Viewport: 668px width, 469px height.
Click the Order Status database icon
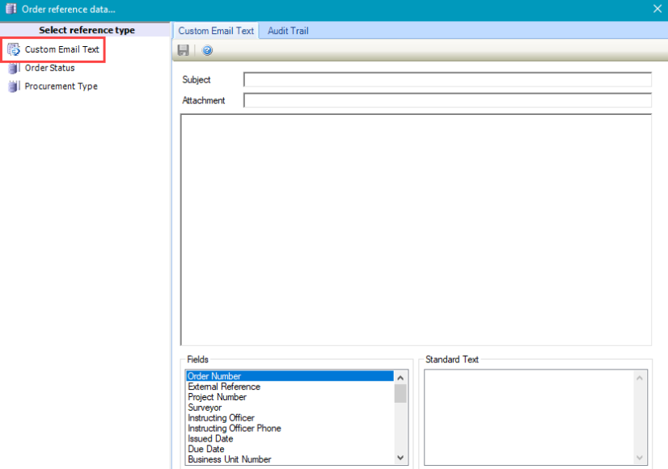point(14,68)
